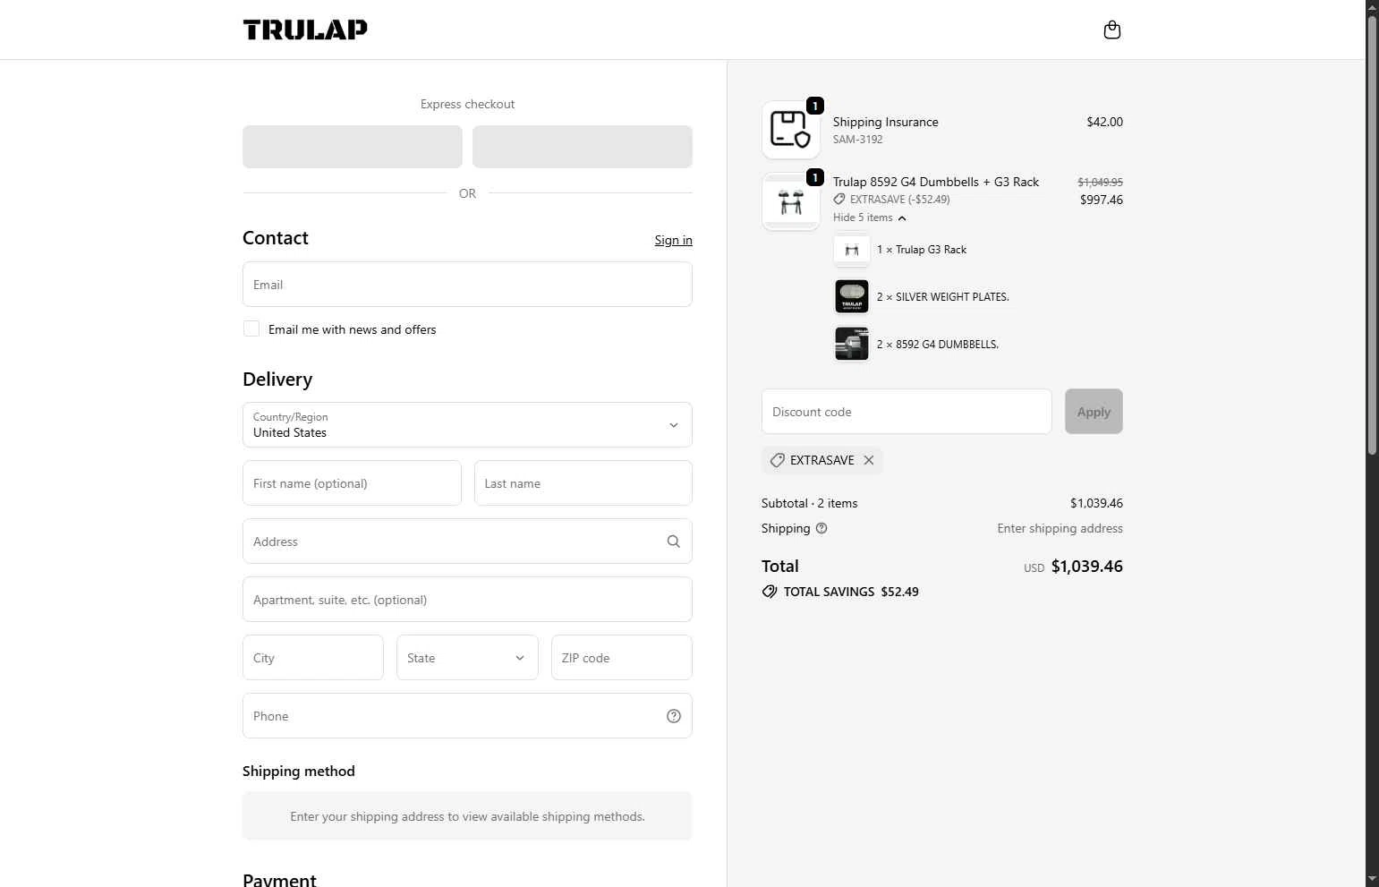Click the phone field help question icon
The image size is (1379, 887).
pyautogui.click(x=674, y=716)
